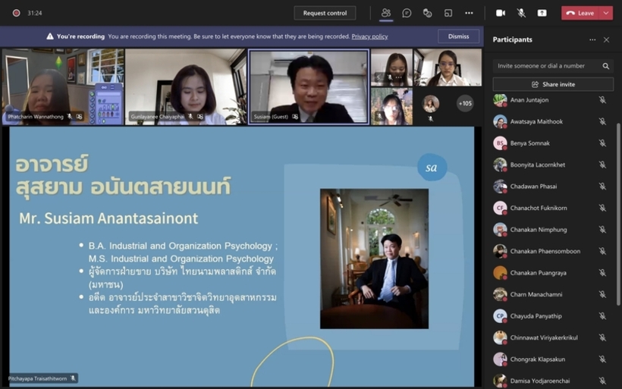Select participant Chadawan Phasai
622x389 pixels.
pos(551,187)
